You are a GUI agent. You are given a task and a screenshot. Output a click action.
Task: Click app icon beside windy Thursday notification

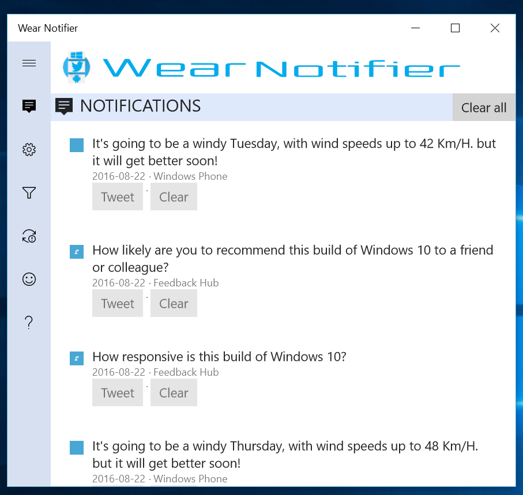click(77, 448)
